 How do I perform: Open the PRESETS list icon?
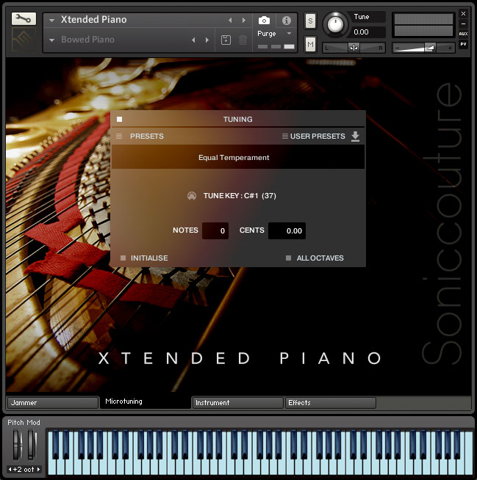pos(119,137)
